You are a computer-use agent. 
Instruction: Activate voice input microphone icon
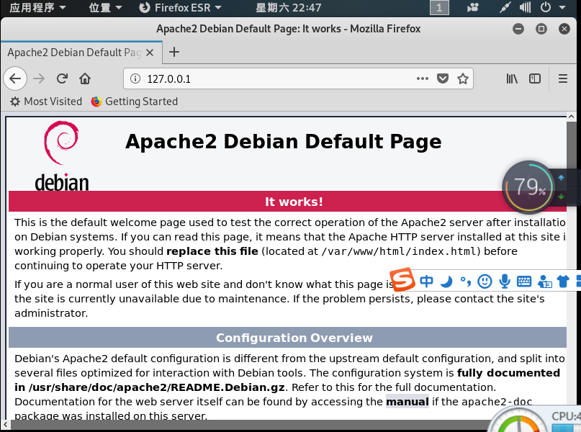click(x=504, y=282)
